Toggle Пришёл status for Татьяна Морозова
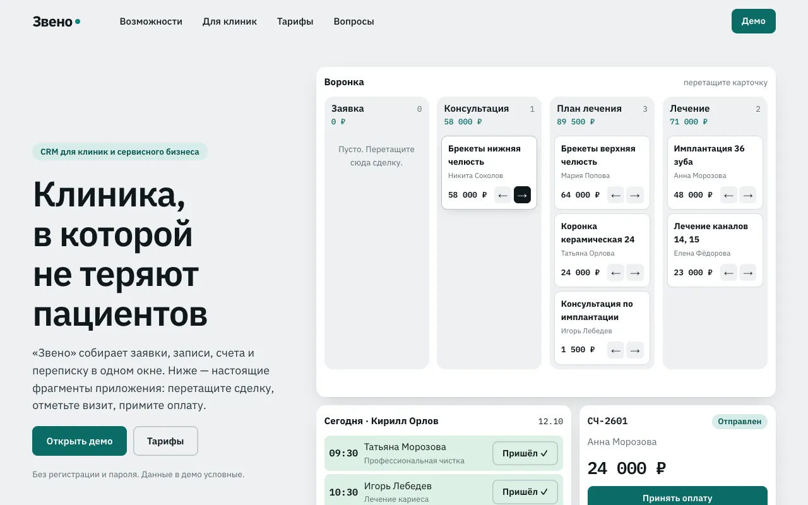 tap(525, 453)
